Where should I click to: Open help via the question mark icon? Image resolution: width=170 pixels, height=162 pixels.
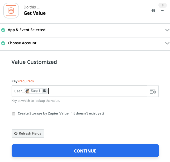tap(153, 11)
